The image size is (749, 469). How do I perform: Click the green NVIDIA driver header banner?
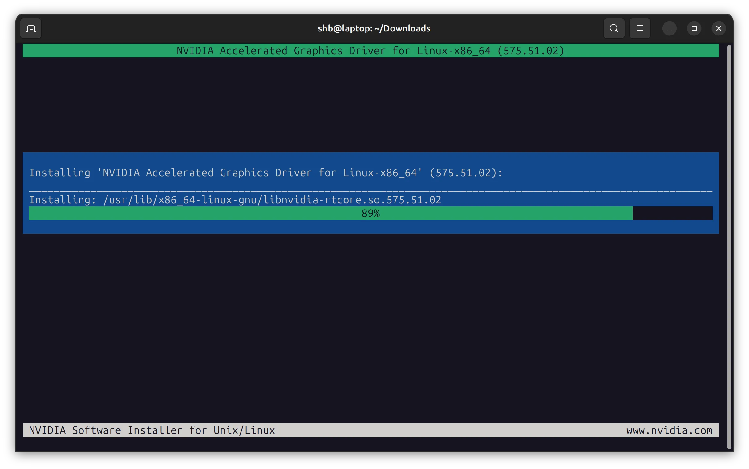click(x=370, y=51)
